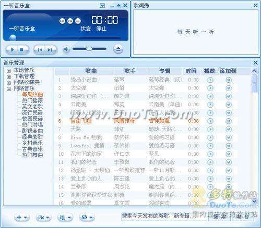Click the volume slider handle
This screenshot has height=228, width=261.
coord(89,49)
